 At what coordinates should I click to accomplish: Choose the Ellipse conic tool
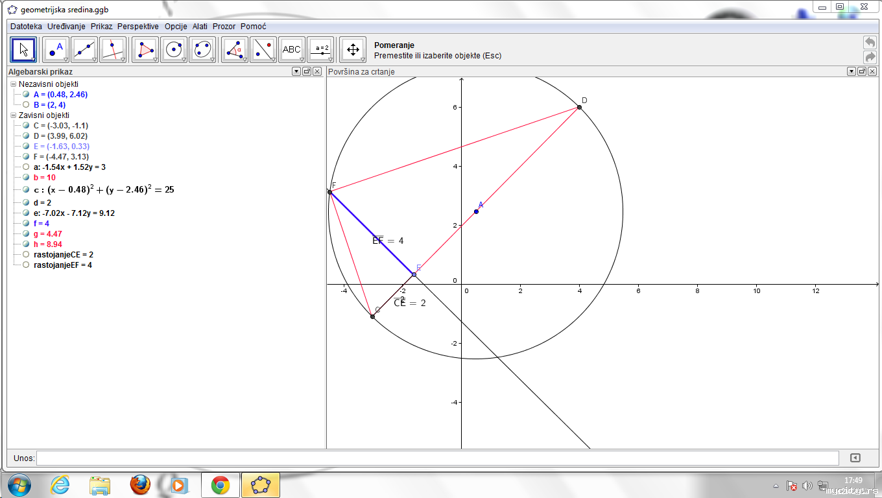202,49
